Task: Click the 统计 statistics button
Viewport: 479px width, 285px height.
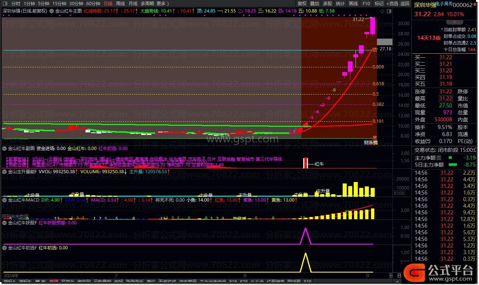Action: 340,3
